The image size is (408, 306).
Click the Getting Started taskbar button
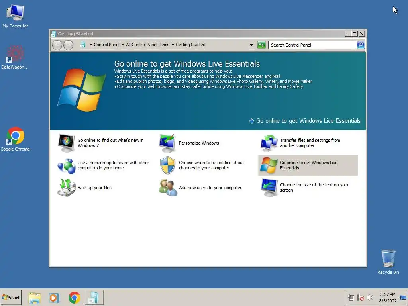94,298
